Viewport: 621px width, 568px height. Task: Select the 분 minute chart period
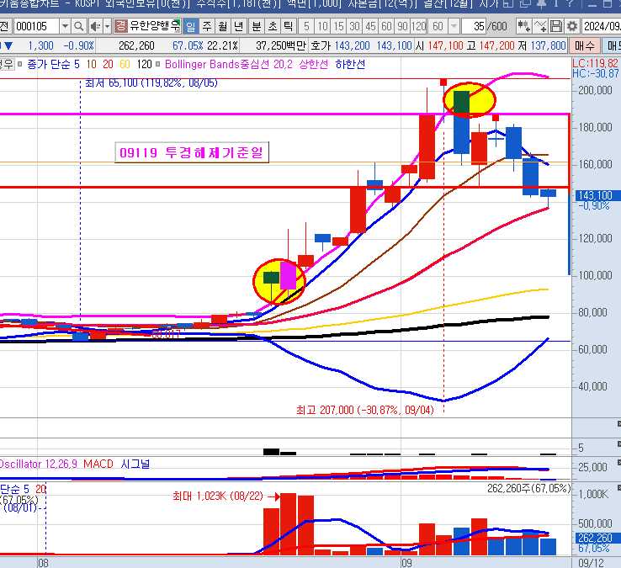click(257, 26)
